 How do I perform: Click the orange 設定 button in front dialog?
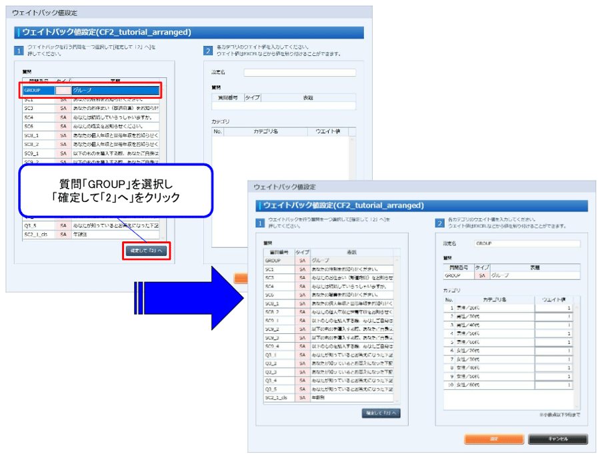tap(495, 439)
